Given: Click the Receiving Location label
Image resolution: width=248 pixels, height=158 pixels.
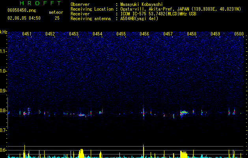Looking at the screenshot, I should pyautogui.click(x=92, y=9).
